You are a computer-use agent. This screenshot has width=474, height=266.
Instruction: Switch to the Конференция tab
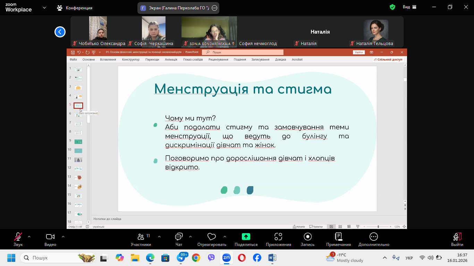pyautogui.click(x=75, y=8)
